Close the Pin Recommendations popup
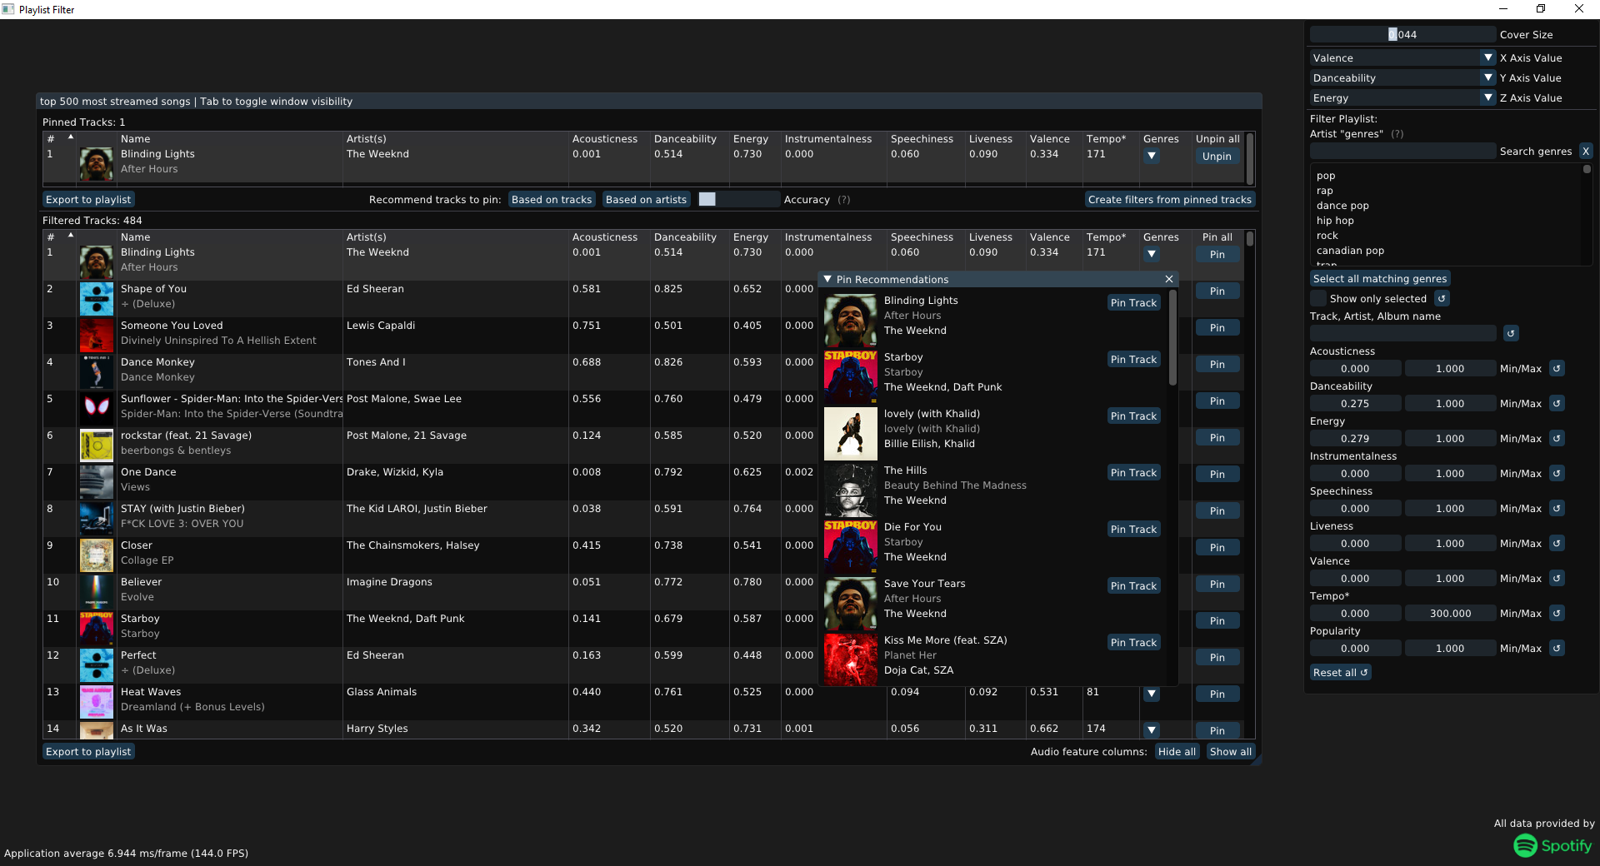The height and width of the screenshot is (866, 1600). pos(1169,279)
